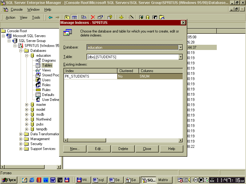Expand the model database node
Image resolution: width=246 pixels, height=184 pixels.
[26, 109]
